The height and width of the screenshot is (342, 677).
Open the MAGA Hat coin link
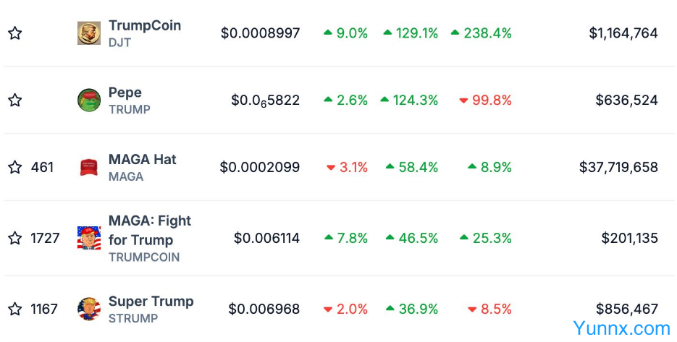[x=143, y=160]
